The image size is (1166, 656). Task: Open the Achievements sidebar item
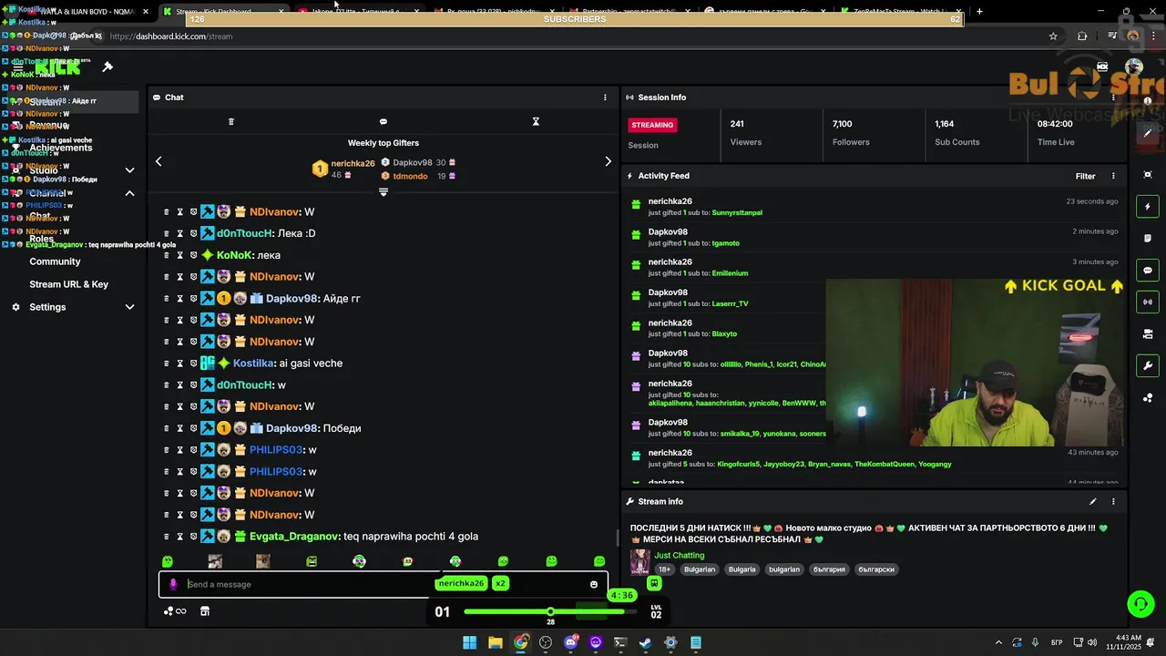(61, 148)
